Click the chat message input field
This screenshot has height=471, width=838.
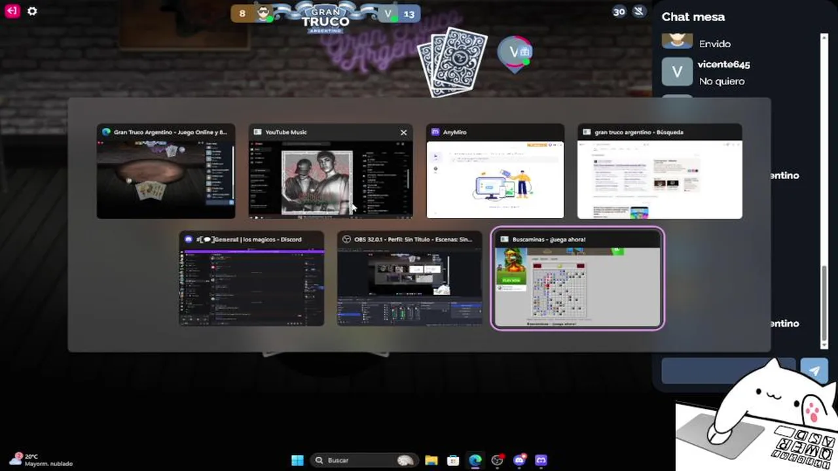click(728, 371)
